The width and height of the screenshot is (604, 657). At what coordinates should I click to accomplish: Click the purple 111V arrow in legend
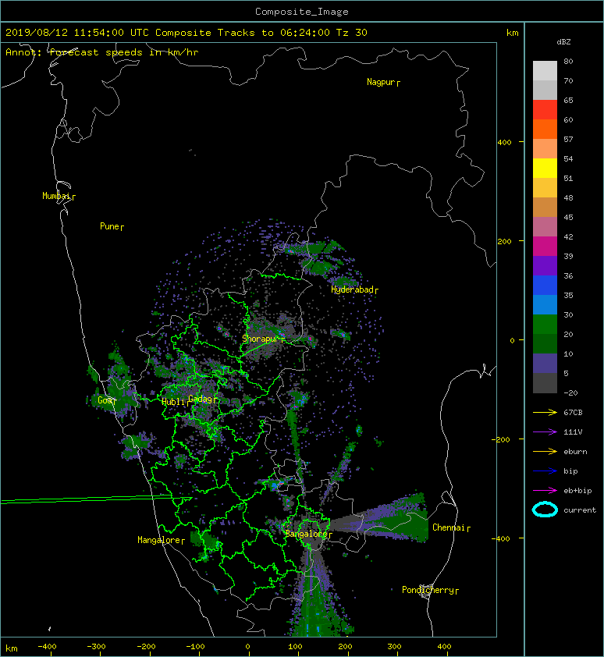545,431
